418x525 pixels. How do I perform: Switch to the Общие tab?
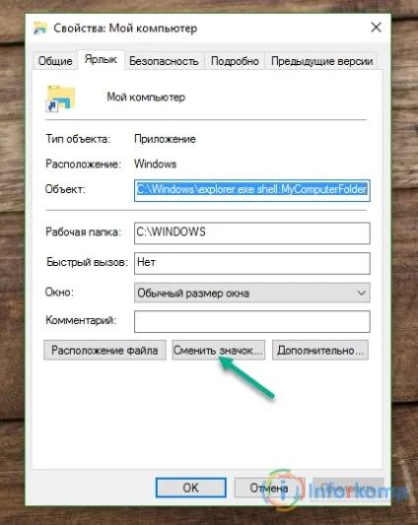click(x=55, y=61)
